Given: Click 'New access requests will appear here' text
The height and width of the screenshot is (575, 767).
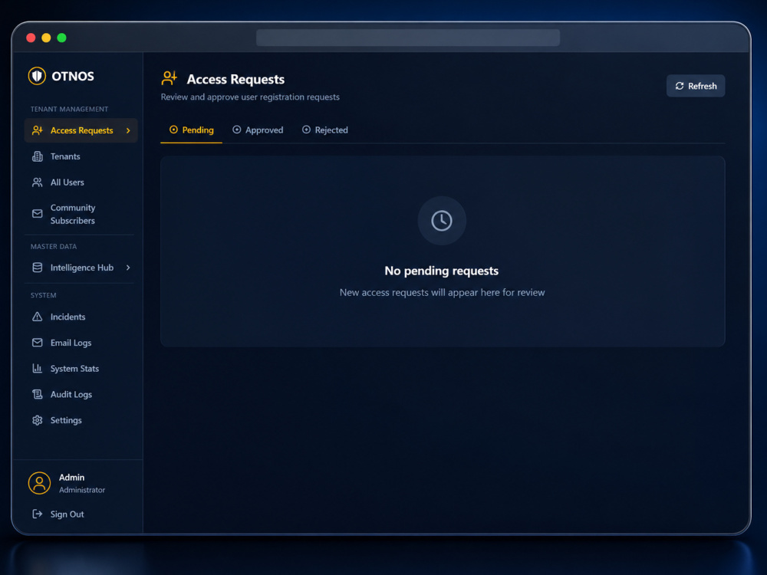Looking at the screenshot, I should tap(443, 292).
